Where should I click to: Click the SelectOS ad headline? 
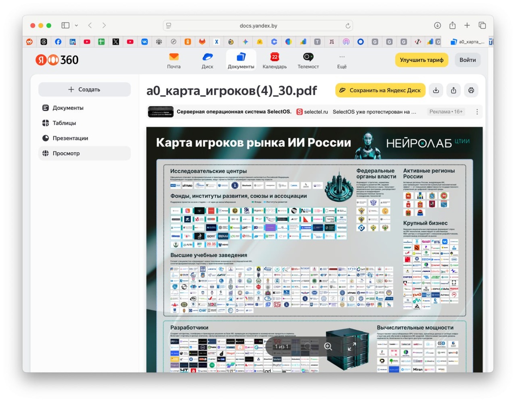pyautogui.click(x=234, y=112)
